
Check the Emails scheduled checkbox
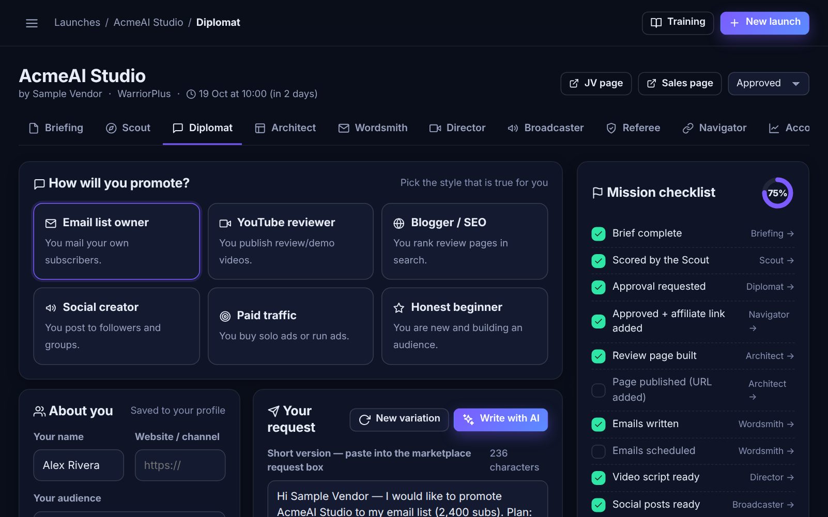pyautogui.click(x=599, y=451)
